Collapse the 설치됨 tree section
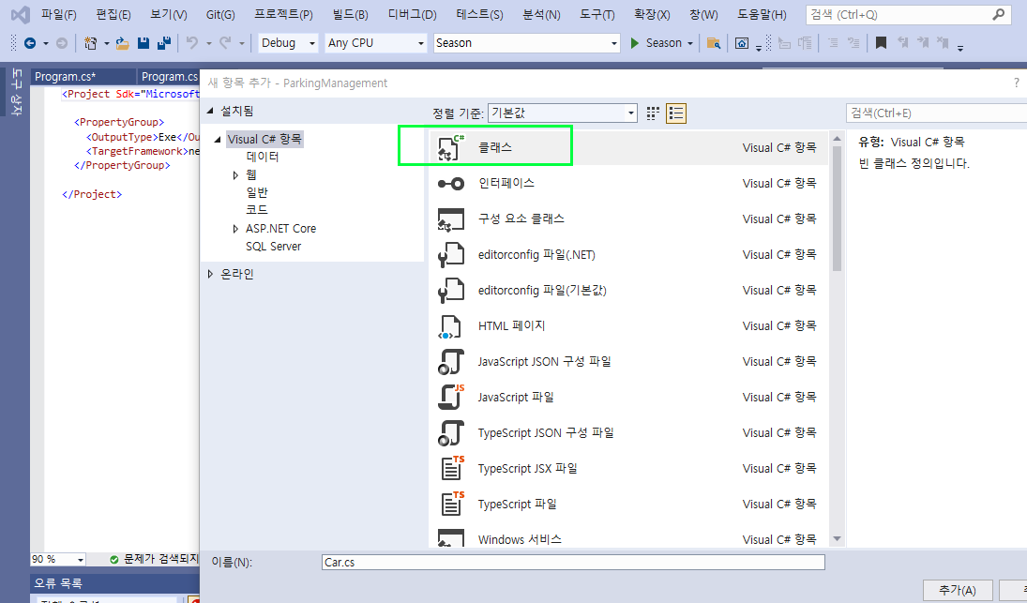 210,112
